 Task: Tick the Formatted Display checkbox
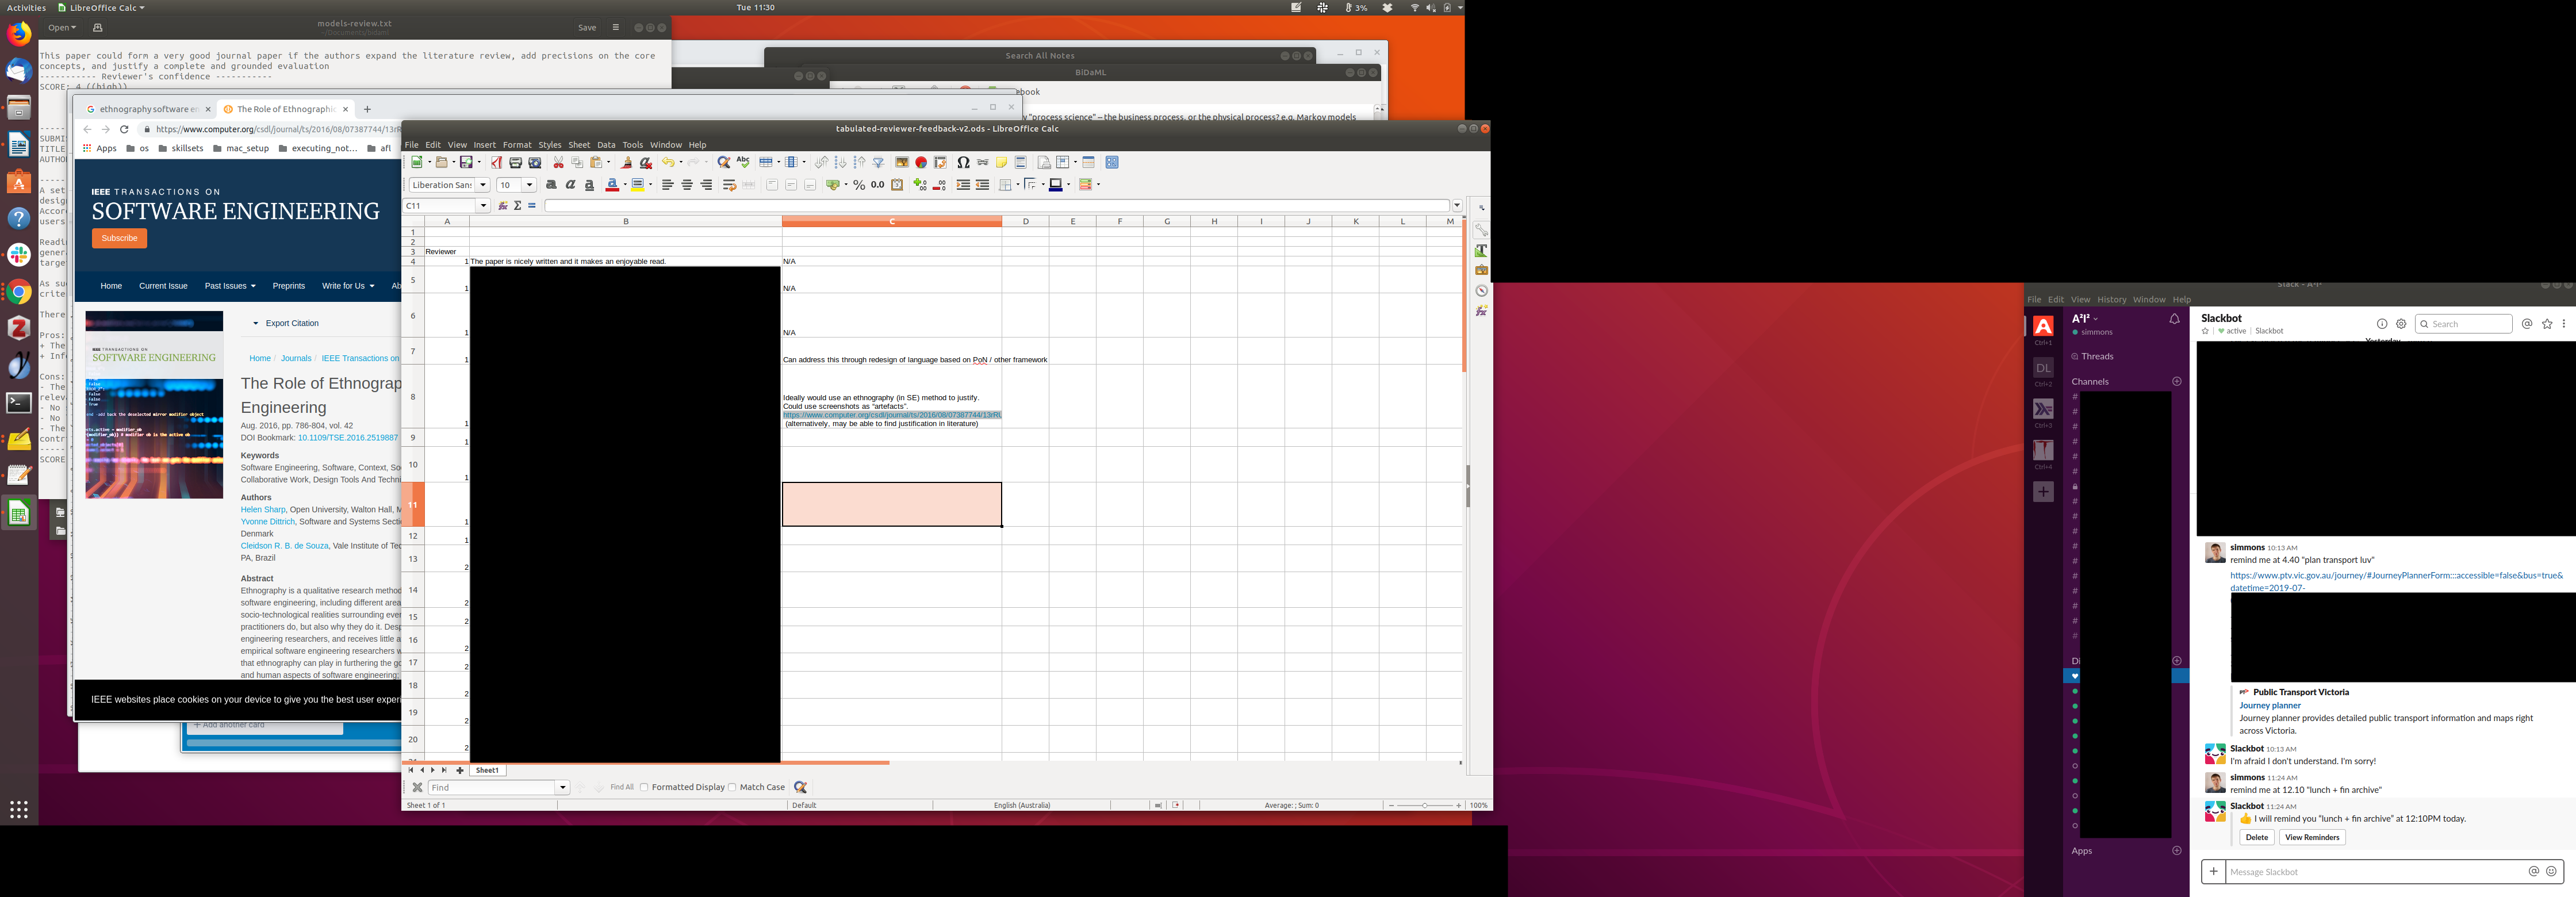[644, 787]
